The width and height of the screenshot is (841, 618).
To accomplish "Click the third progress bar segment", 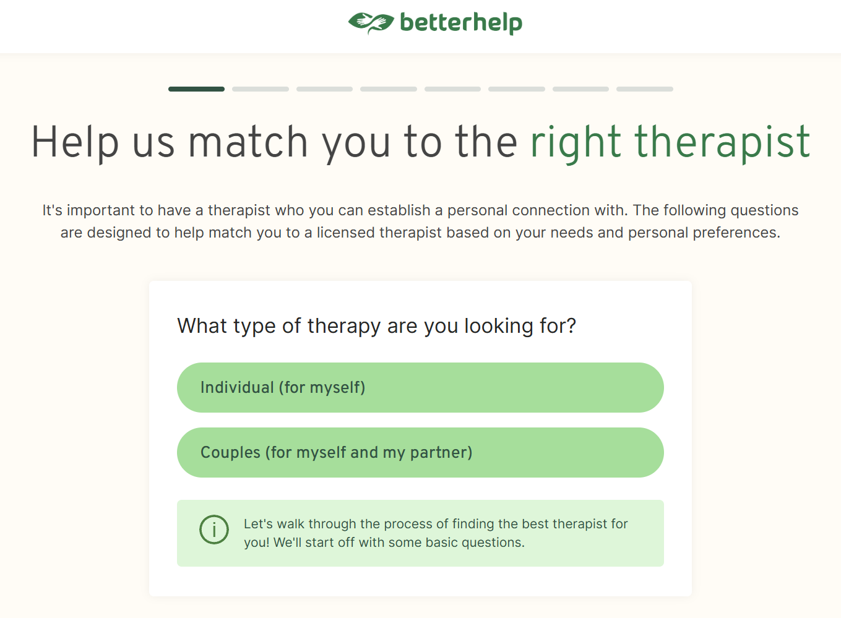I will (324, 88).
